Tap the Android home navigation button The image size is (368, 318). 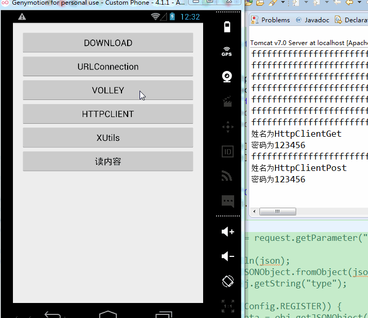[x=108, y=314]
